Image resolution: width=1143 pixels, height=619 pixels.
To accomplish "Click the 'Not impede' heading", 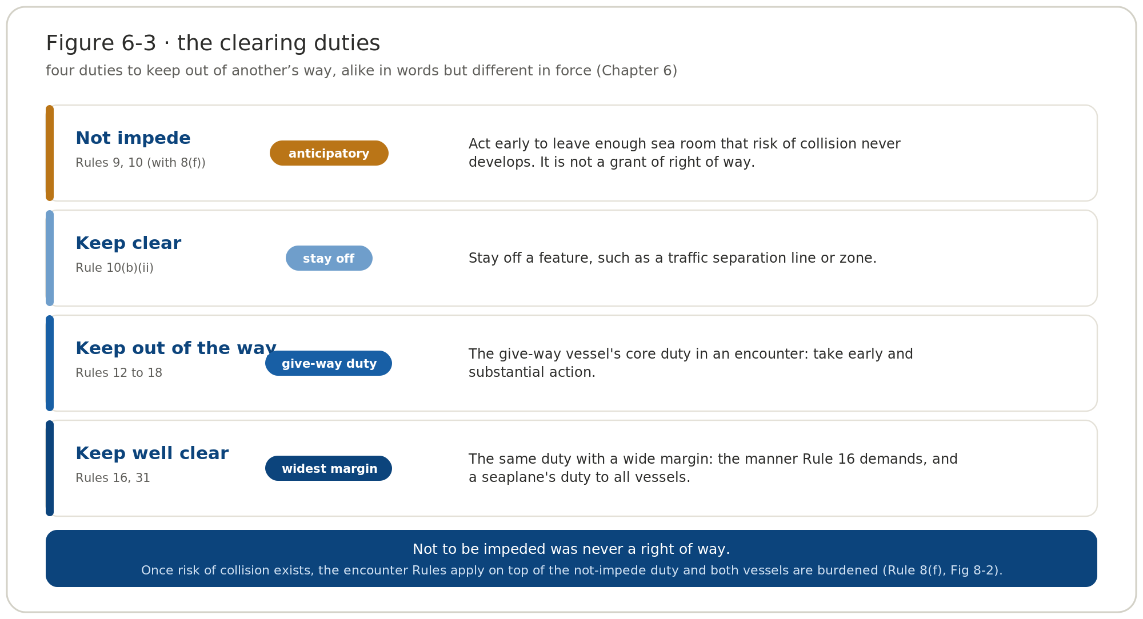I will (x=133, y=138).
